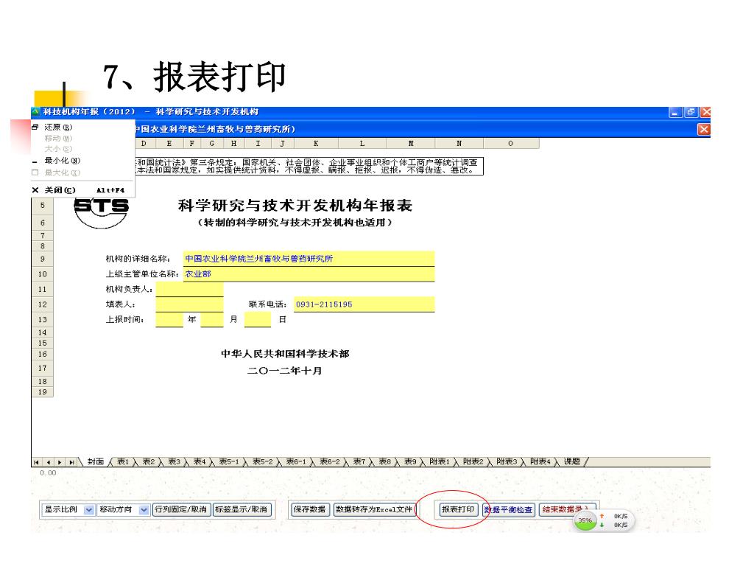Viewport: 754px width, 566px height.
Task: Click the 35% network speed floating widget
Action: [604, 521]
